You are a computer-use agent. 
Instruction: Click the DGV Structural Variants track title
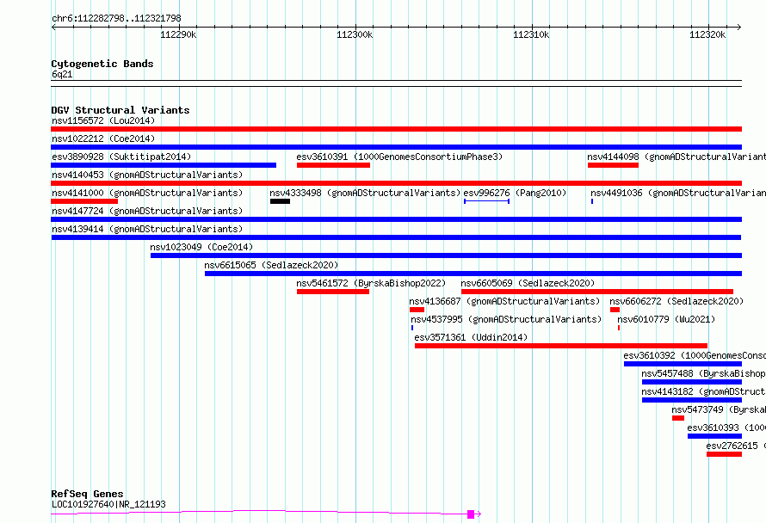click(120, 110)
